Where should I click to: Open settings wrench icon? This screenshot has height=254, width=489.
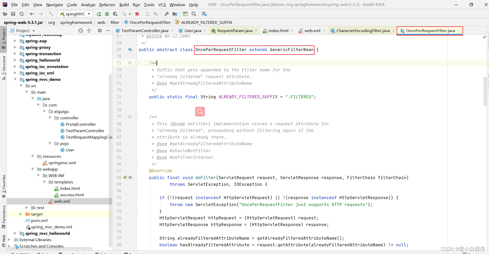pos(167,14)
